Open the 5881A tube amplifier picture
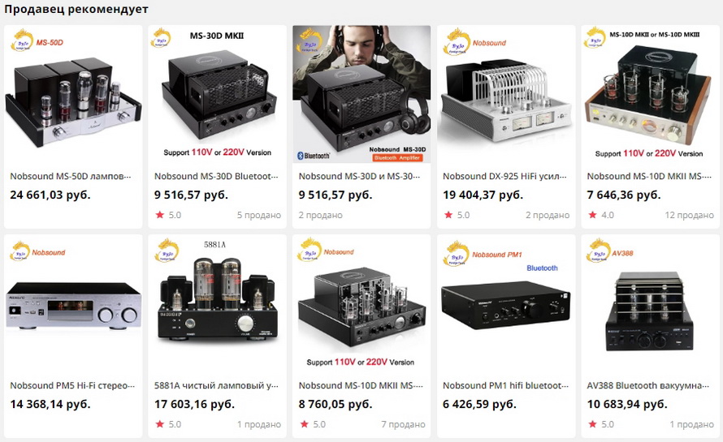 click(217, 304)
